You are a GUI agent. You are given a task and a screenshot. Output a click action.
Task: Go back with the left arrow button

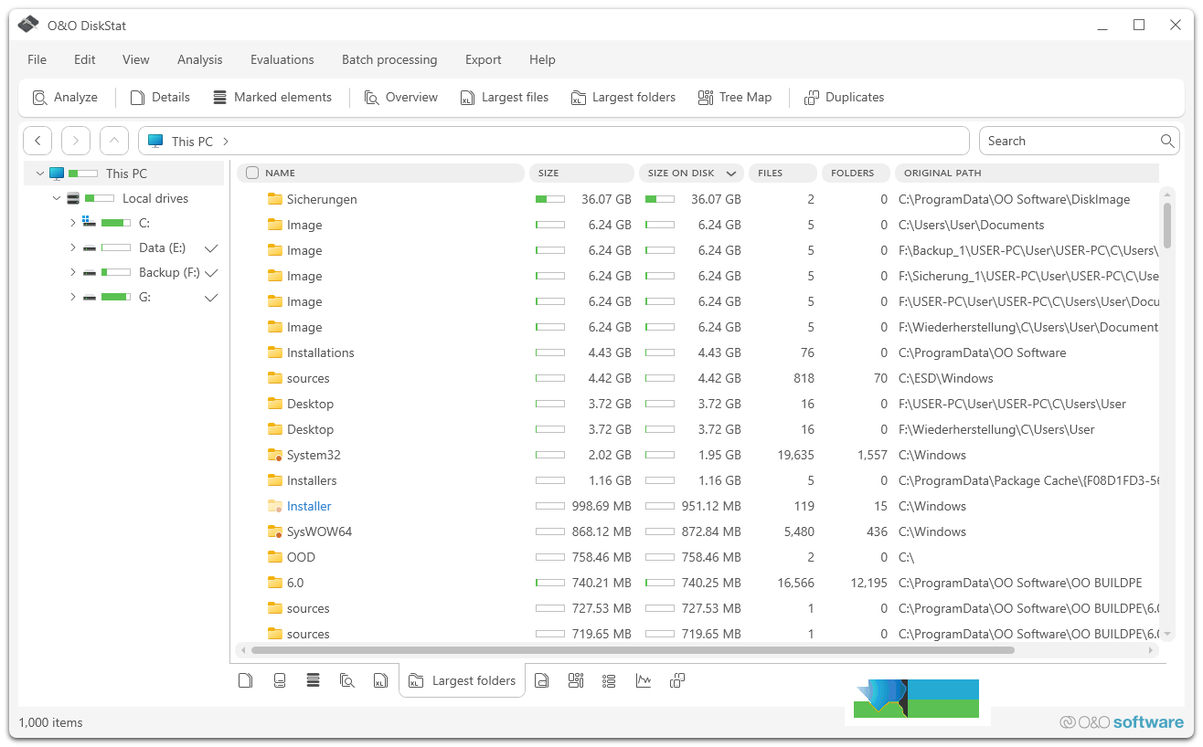(x=37, y=141)
